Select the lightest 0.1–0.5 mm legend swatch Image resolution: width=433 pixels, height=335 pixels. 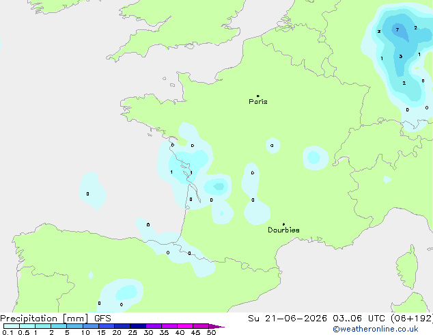12,326
